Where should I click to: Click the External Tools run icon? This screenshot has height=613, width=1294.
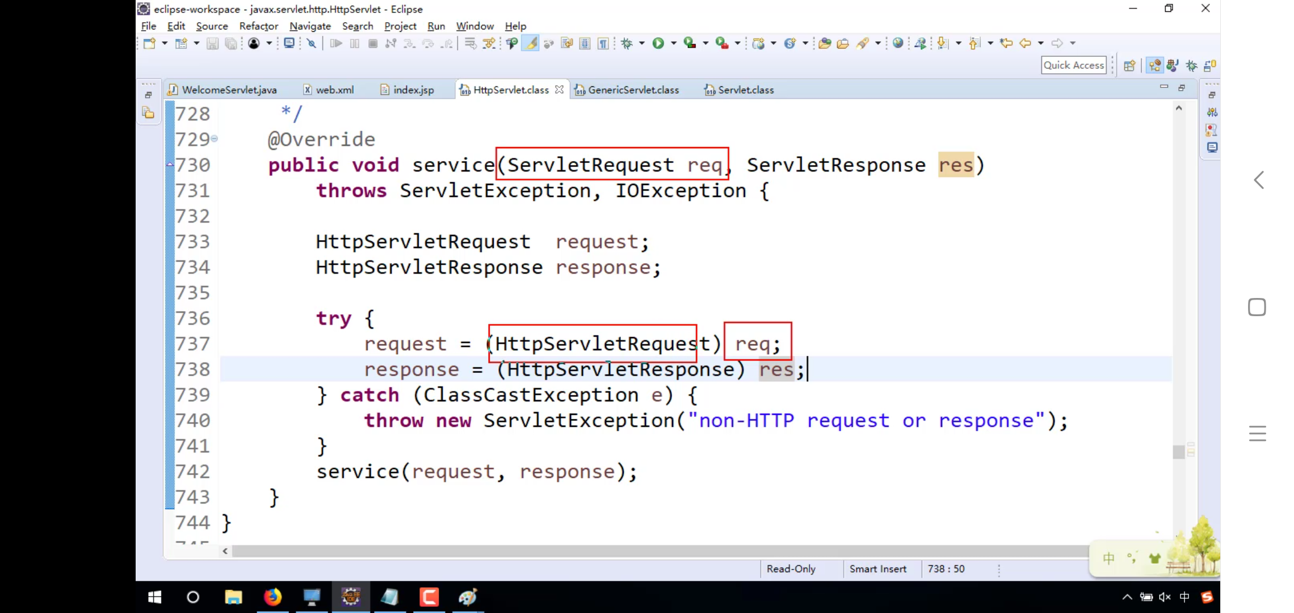click(721, 43)
